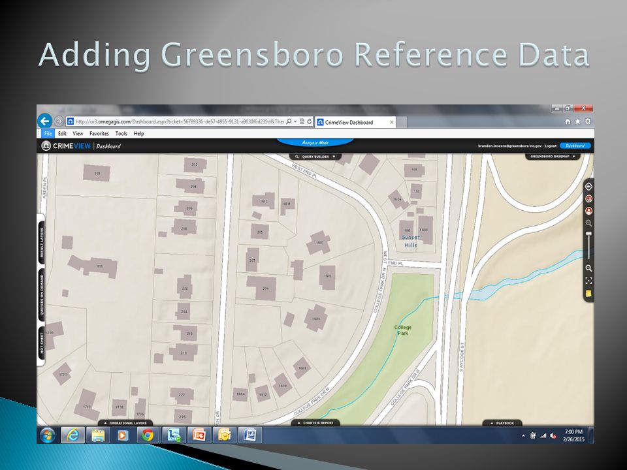The height and width of the screenshot is (470, 627).
Task: Open the browser Favorites star icon
Action: click(577, 121)
